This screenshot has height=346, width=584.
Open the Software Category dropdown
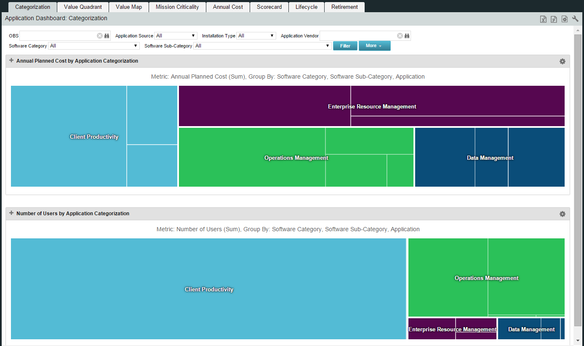(94, 46)
